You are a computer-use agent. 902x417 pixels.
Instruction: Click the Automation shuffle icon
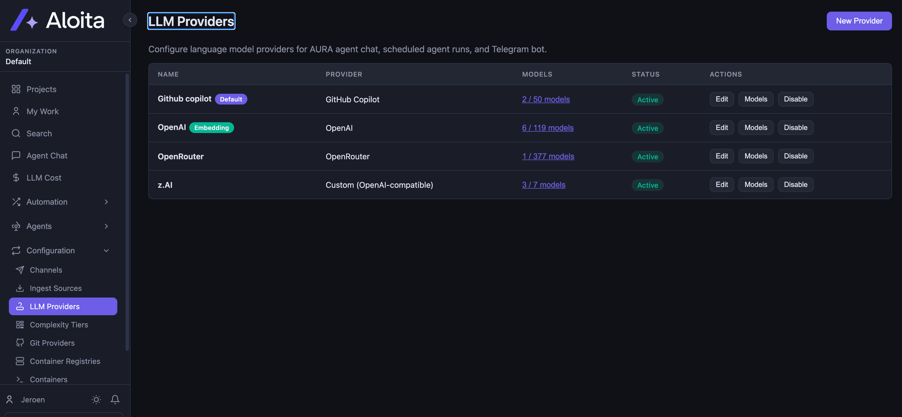[x=16, y=202]
